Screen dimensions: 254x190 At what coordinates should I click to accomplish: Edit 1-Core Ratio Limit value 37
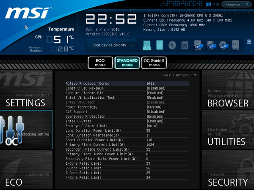click(148, 163)
